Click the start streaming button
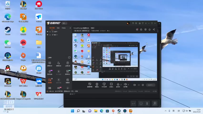The height and width of the screenshot is (114, 203). [x=150, y=85]
